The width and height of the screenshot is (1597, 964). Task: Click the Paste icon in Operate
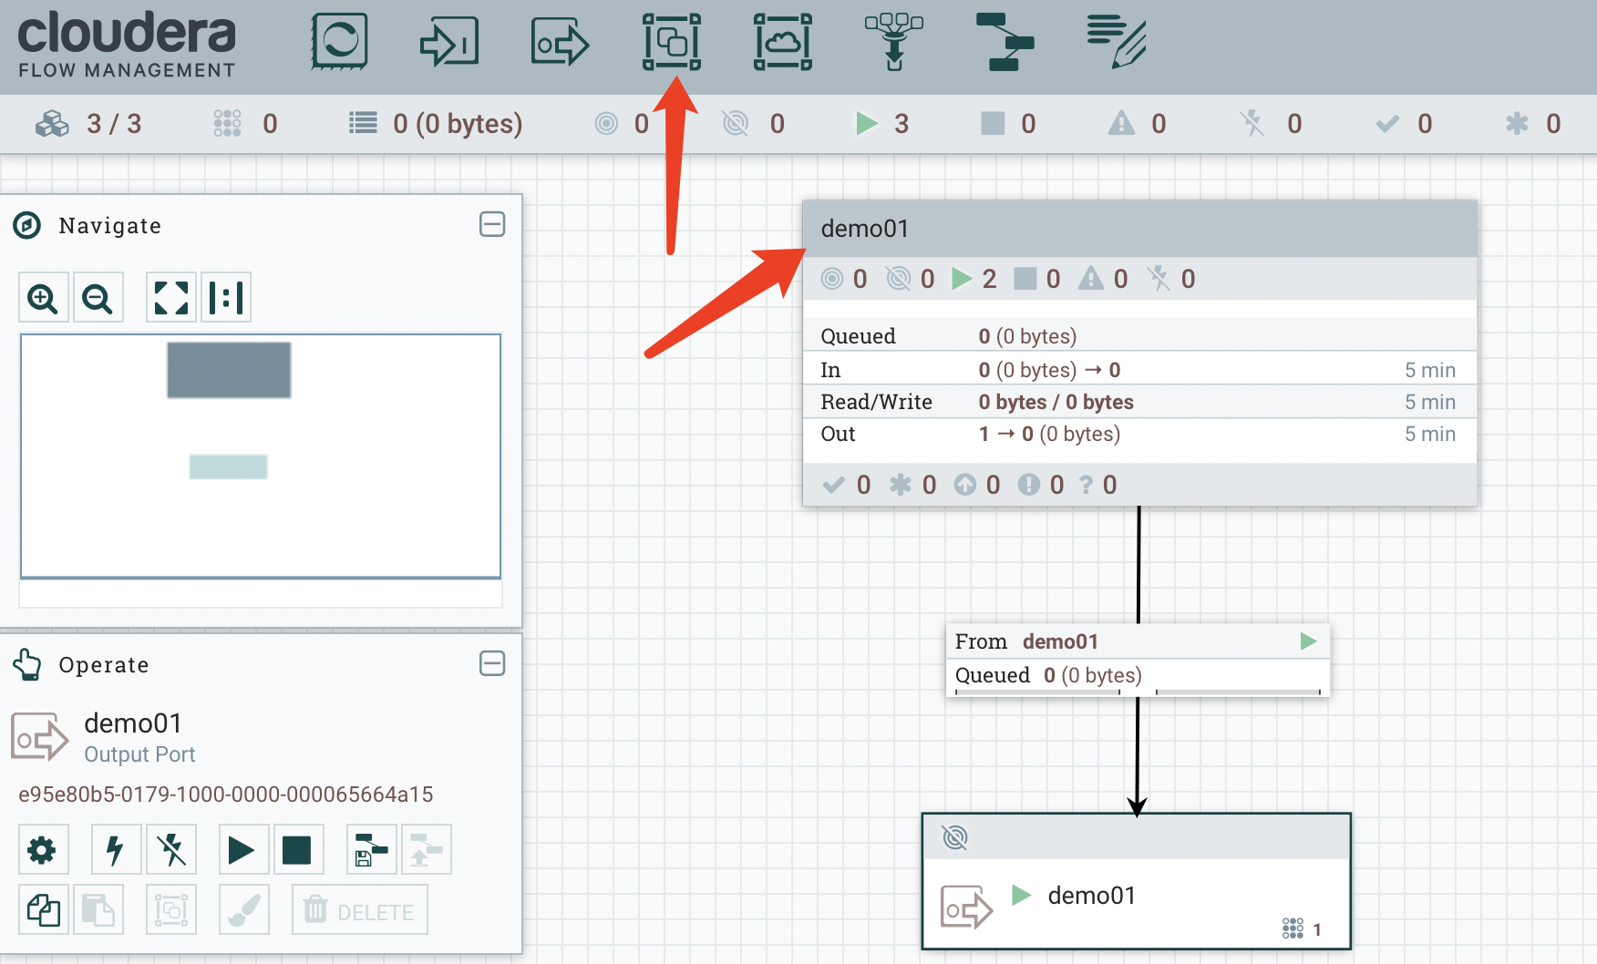point(98,909)
